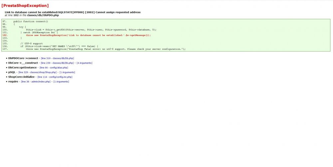Click the 'catch (PDOException $e)' code line

[x=39, y=32]
